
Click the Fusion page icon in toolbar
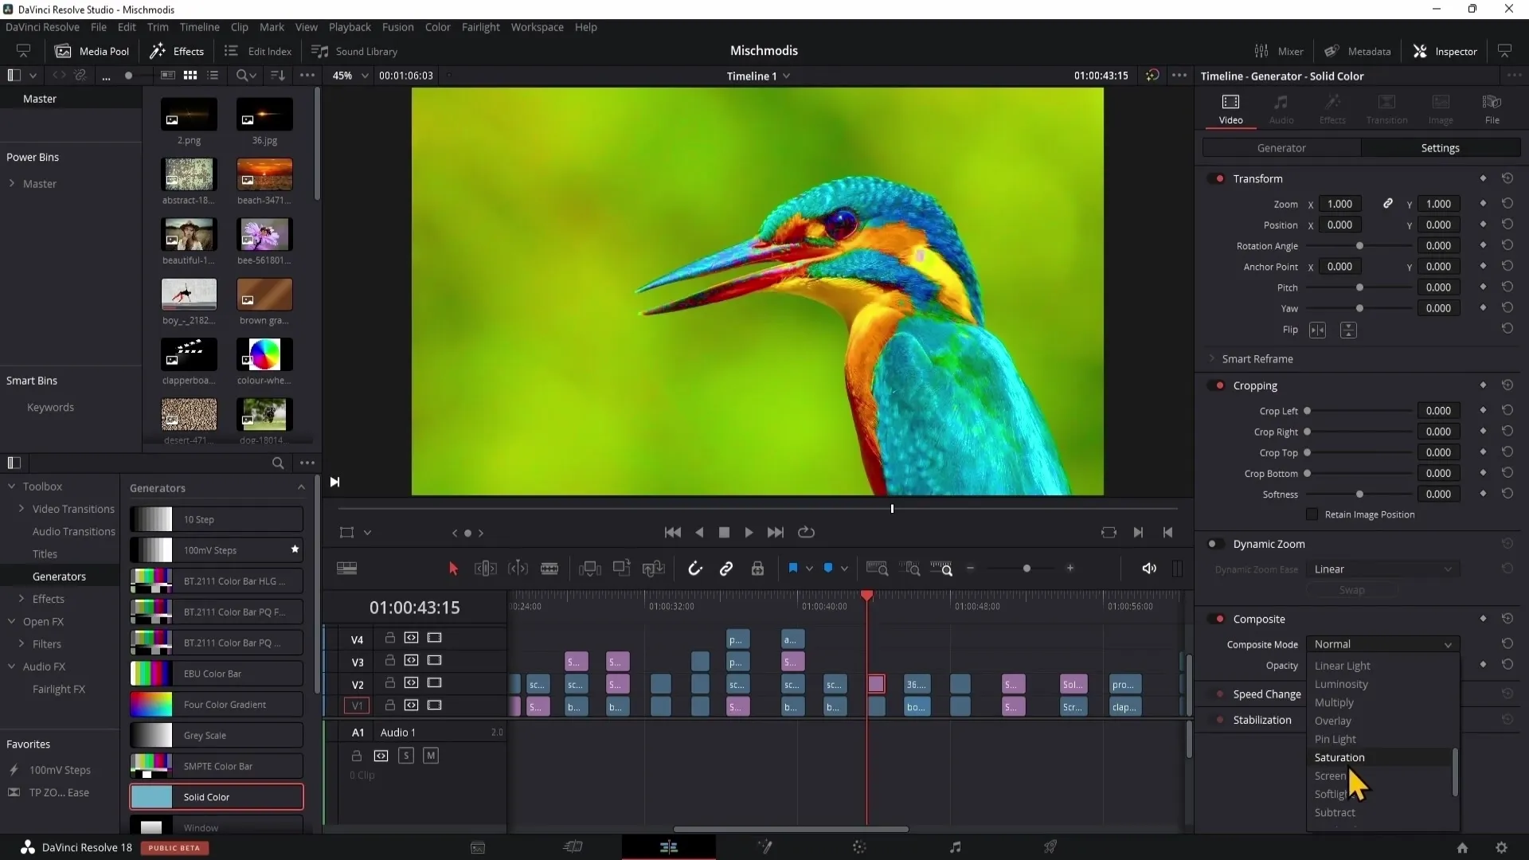point(764,847)
